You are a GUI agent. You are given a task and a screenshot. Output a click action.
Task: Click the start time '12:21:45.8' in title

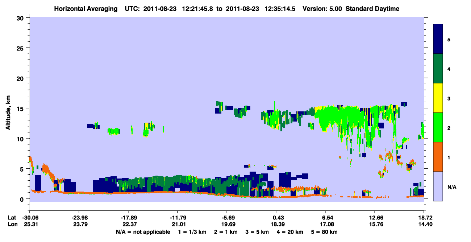(197, 9)
